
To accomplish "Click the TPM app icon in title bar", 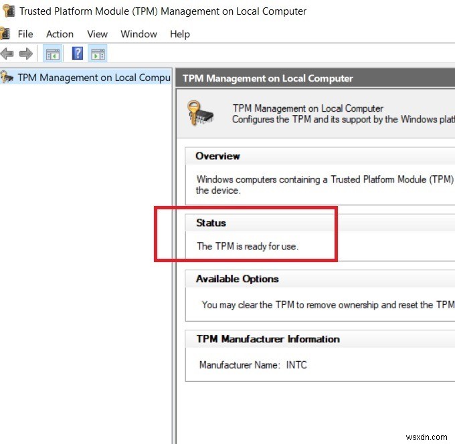I will (x=9, y=11).
